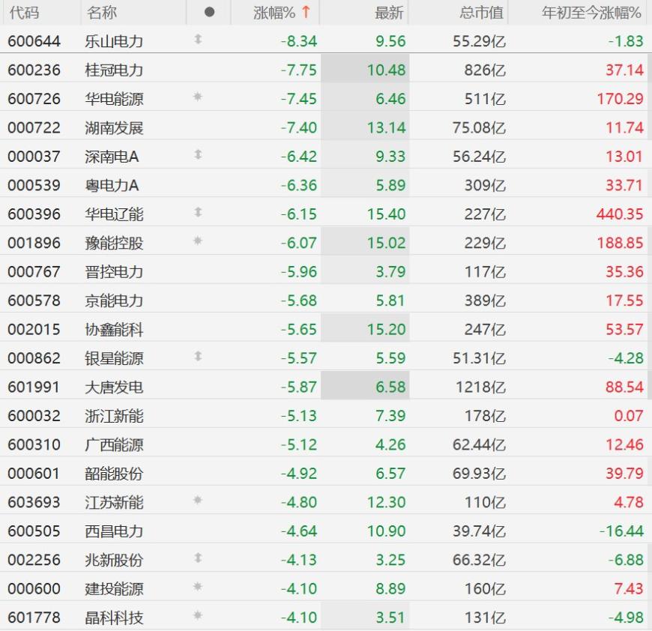The image size is (652, 631).
Task: Select the marker icon next to 深南电A
Action: click(198, 154)
